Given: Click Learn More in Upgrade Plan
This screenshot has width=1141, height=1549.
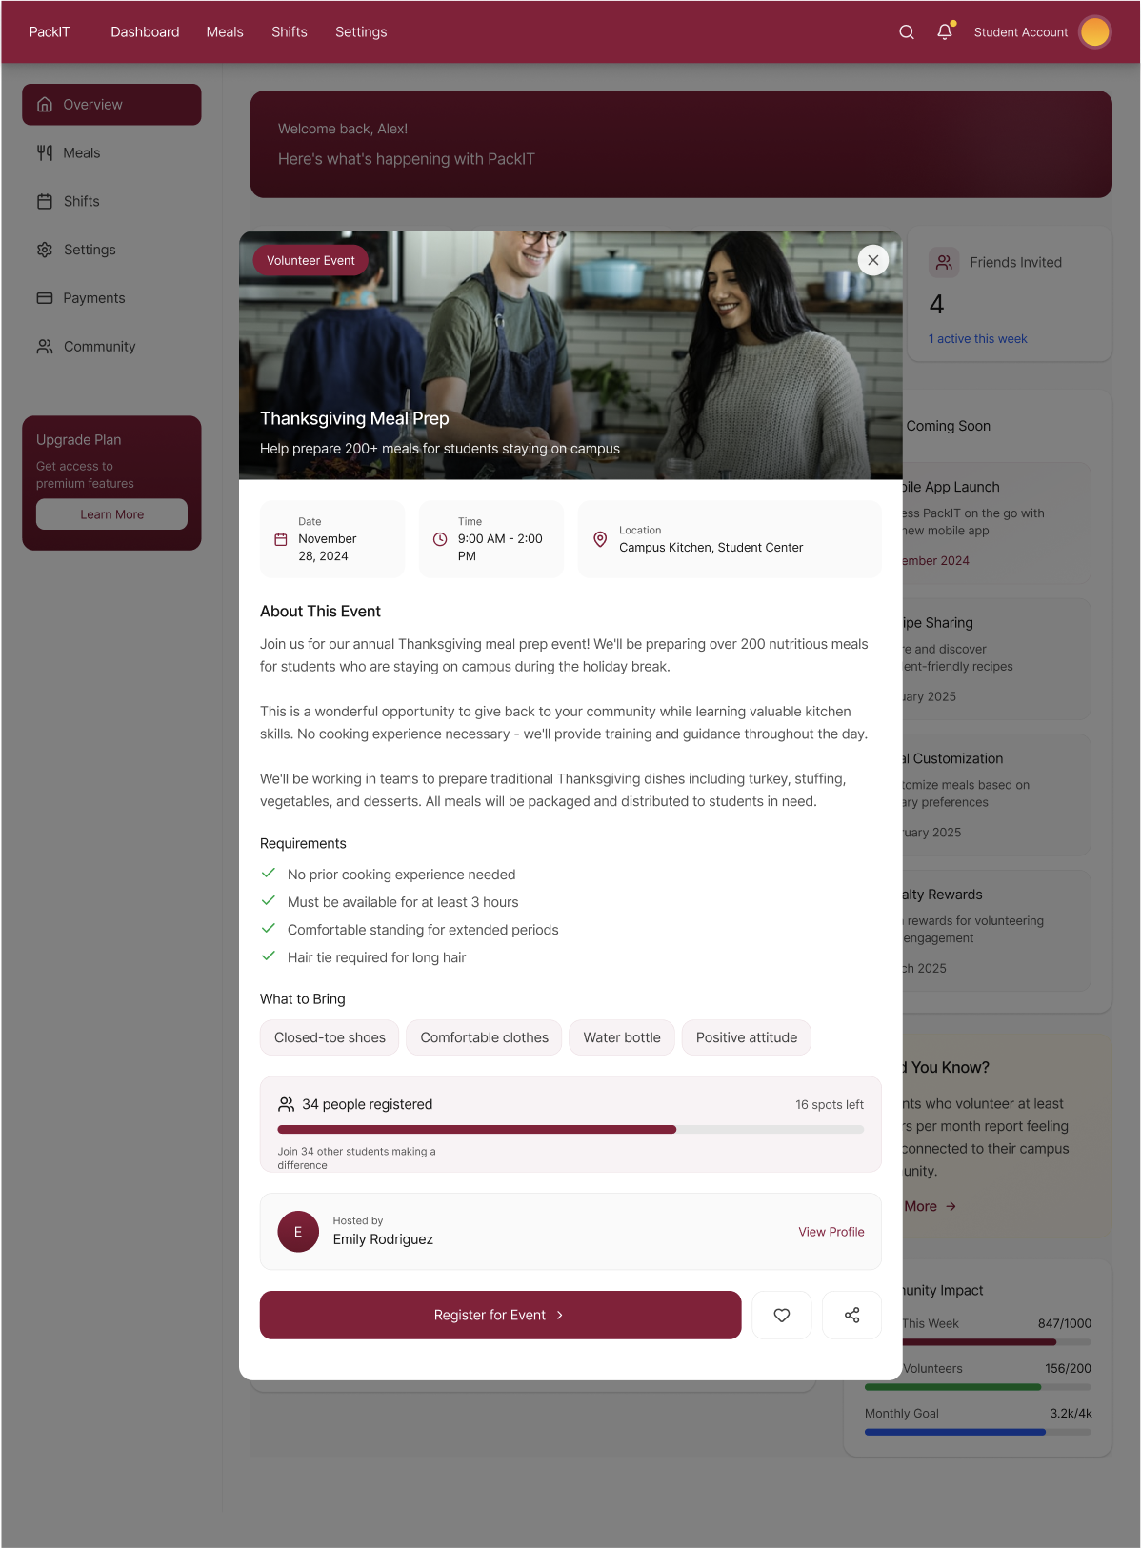Looking at the screenshot, I should (111, 514).
